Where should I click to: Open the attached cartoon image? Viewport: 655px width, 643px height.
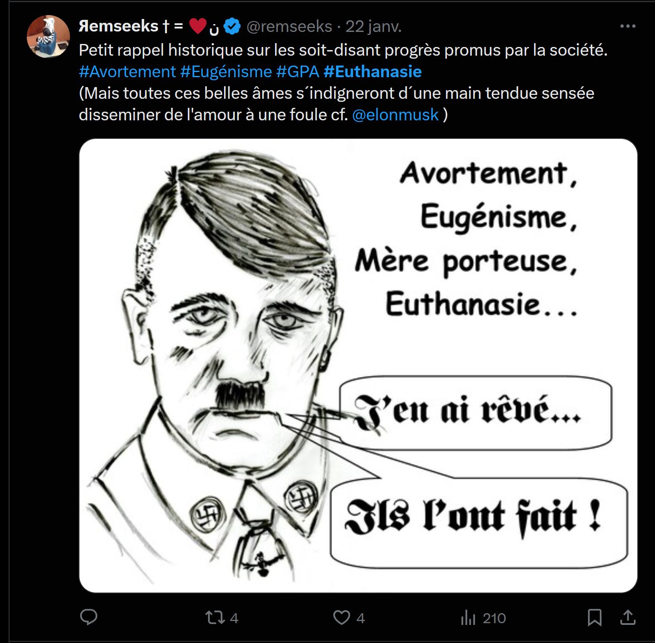pyautogui.click(x=358, y=365)
